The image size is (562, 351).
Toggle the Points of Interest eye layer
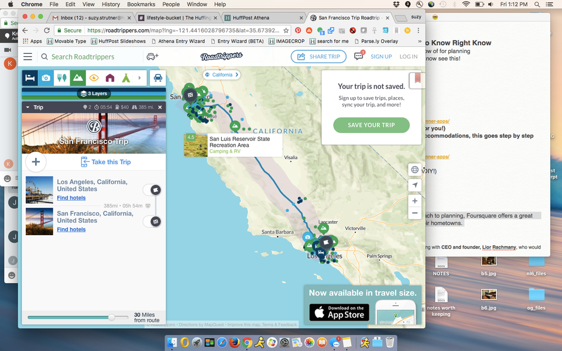(94, 78)
